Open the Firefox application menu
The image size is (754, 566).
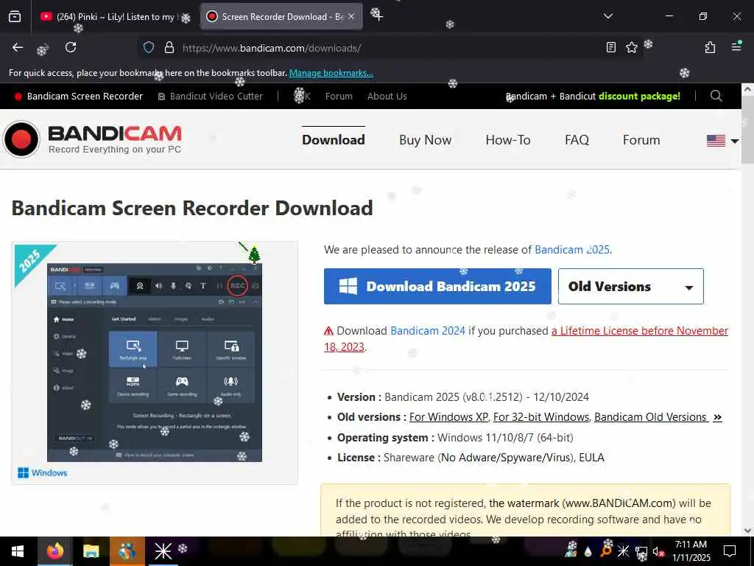[736, 46]
